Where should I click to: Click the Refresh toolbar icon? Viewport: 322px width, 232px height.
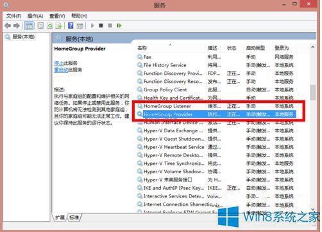click(x=50, y=26)
